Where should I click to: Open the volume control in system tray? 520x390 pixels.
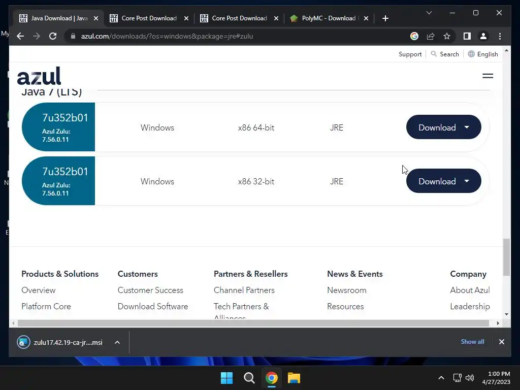(x=470, y=378)
